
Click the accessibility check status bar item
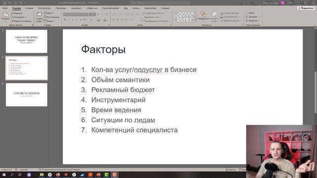59,170
